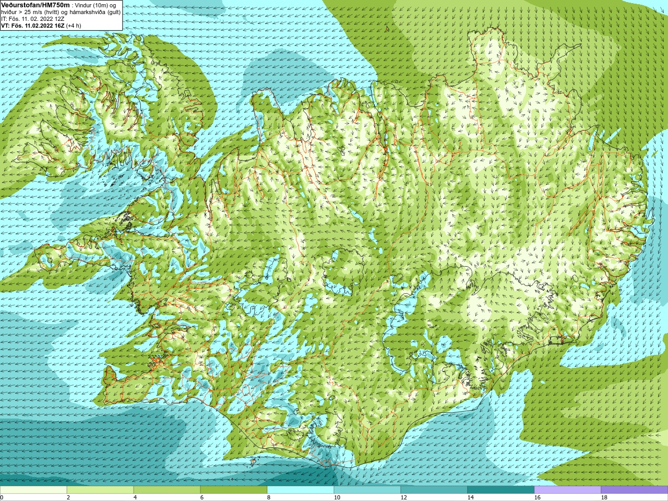Click the cyan 10–12 legend swatch
Image resolution: width=668 pixels, height=501 pixels.
[x=367, y=490]
